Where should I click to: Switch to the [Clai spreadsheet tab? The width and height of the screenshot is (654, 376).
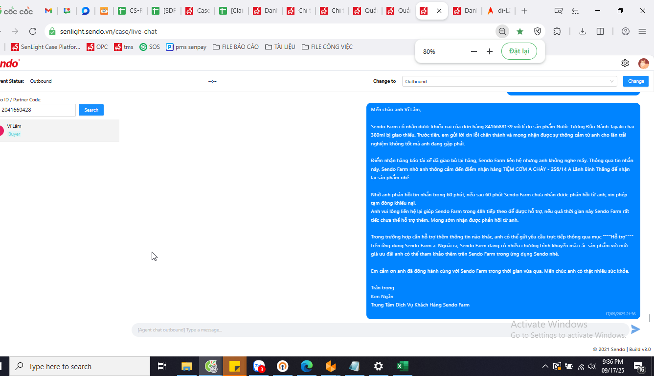click(230, 11)
